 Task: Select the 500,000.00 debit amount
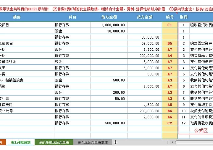point(109,123)
